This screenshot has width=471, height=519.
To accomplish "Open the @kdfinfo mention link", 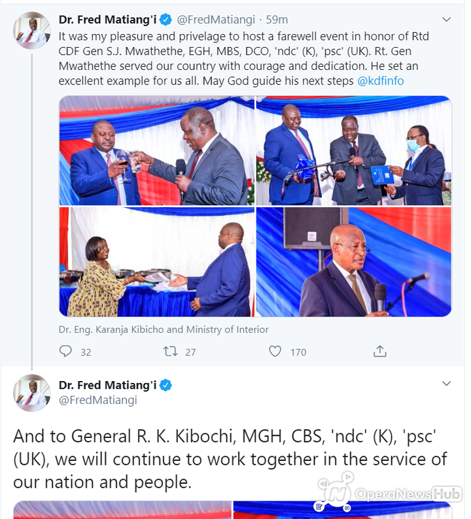I will (381, 81).
